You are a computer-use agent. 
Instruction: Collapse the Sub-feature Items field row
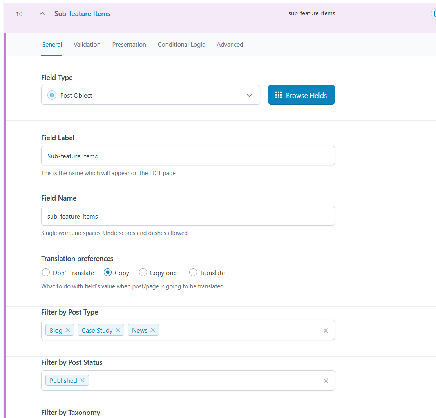tap(42, 14)
